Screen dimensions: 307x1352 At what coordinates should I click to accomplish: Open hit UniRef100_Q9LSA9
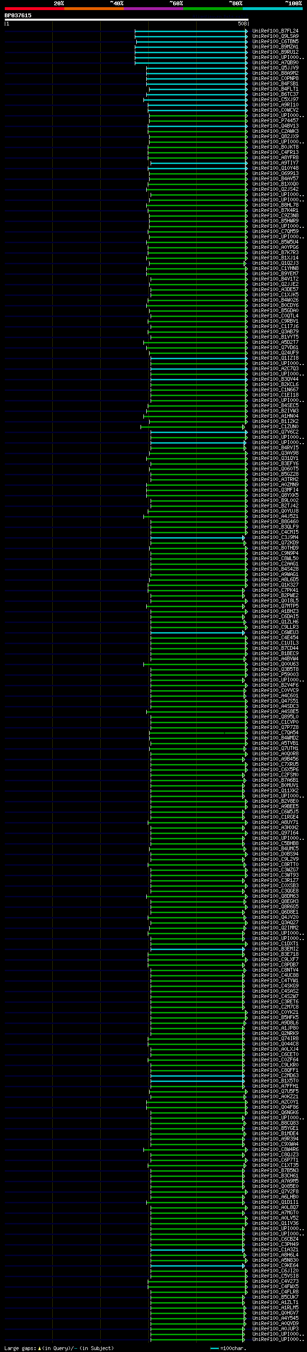[275, 36]
